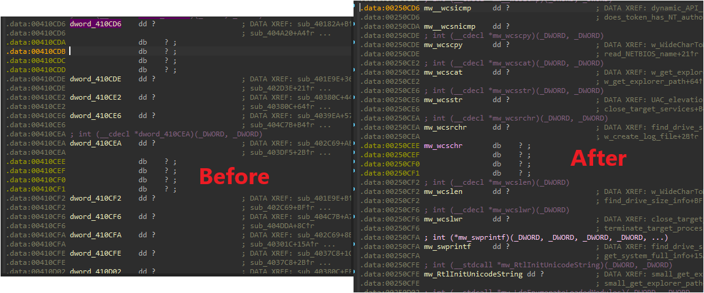
Task: Click the __cdecl *mw_wcsrchr prototype comment
Action: point(516,118)
